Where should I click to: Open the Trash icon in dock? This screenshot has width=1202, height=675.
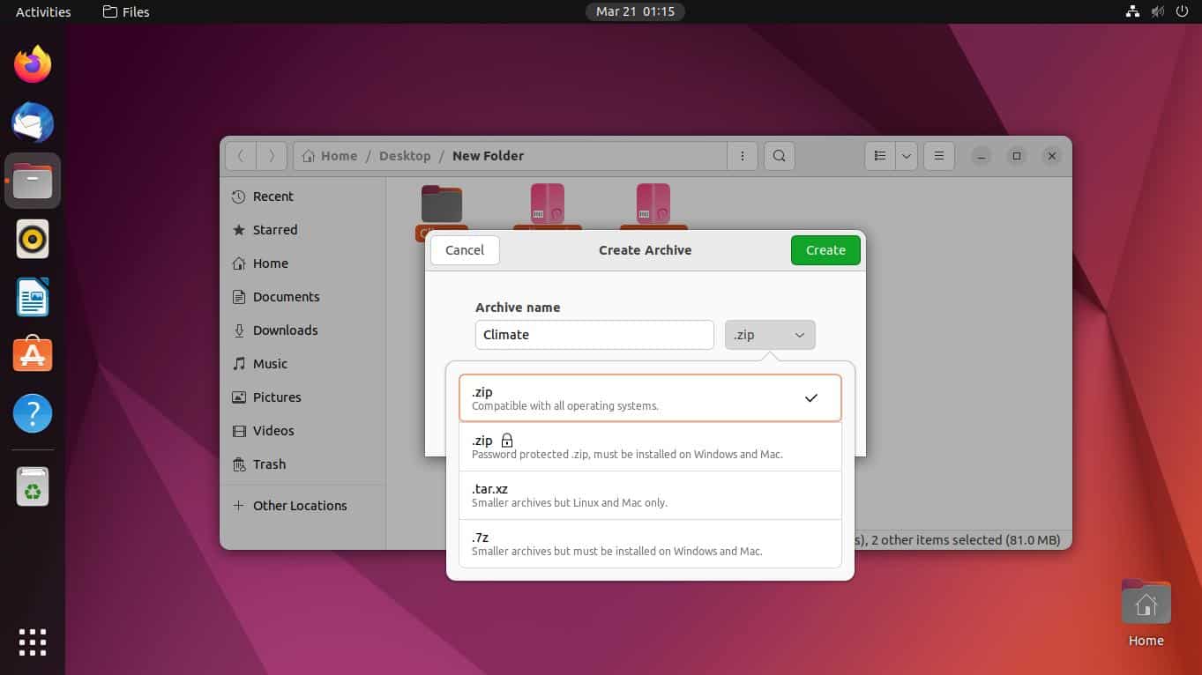pyautogui.click(x=33, y=486)
